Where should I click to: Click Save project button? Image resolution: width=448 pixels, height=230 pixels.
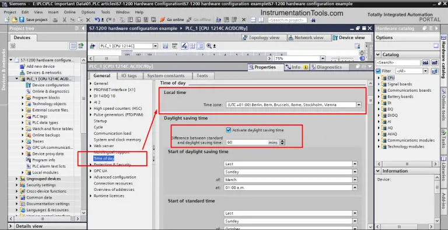coord(33,20)
